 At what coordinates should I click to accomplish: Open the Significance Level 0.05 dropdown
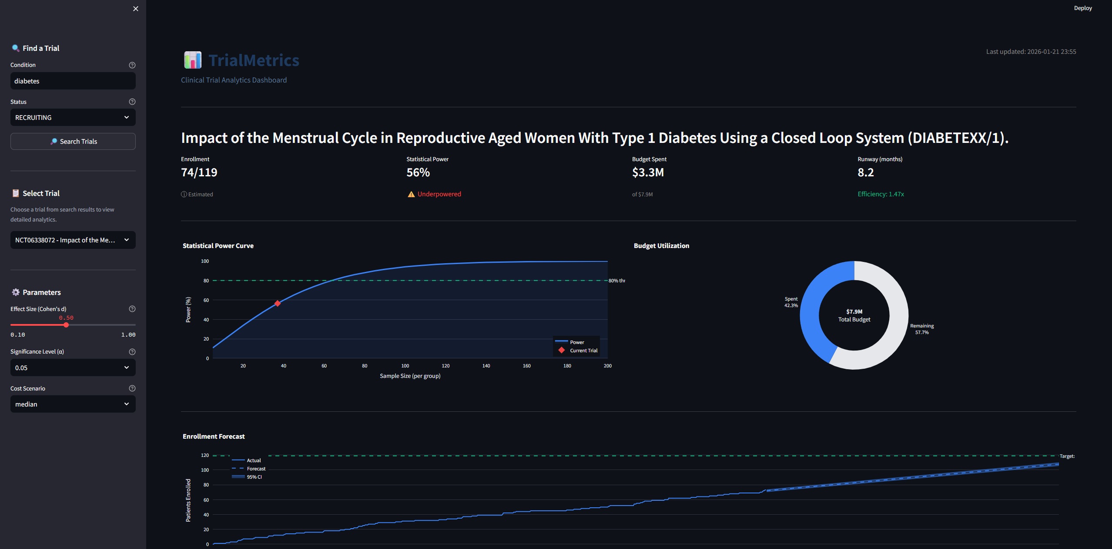click(x=73, y=367)
